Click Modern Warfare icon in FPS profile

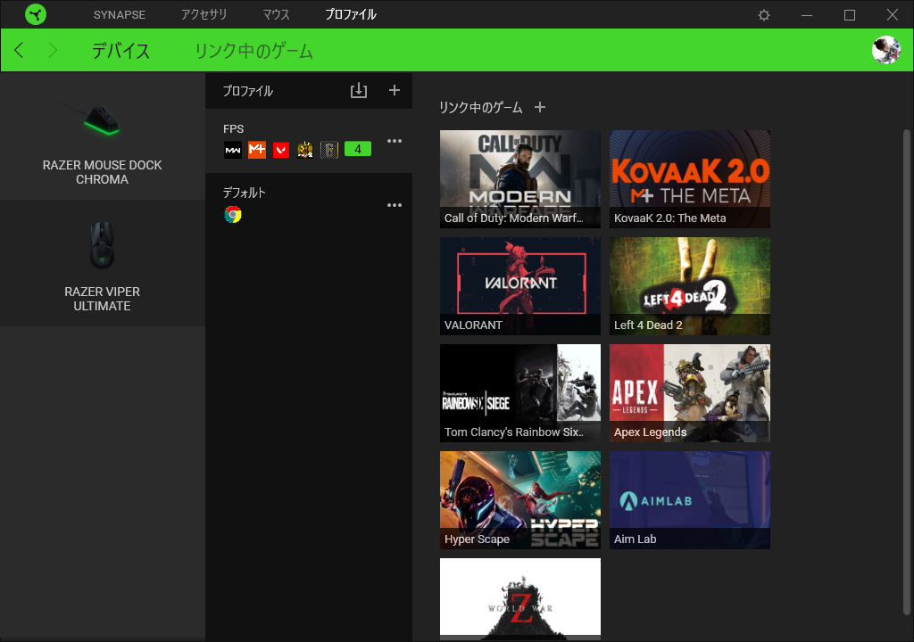(233, 150)
